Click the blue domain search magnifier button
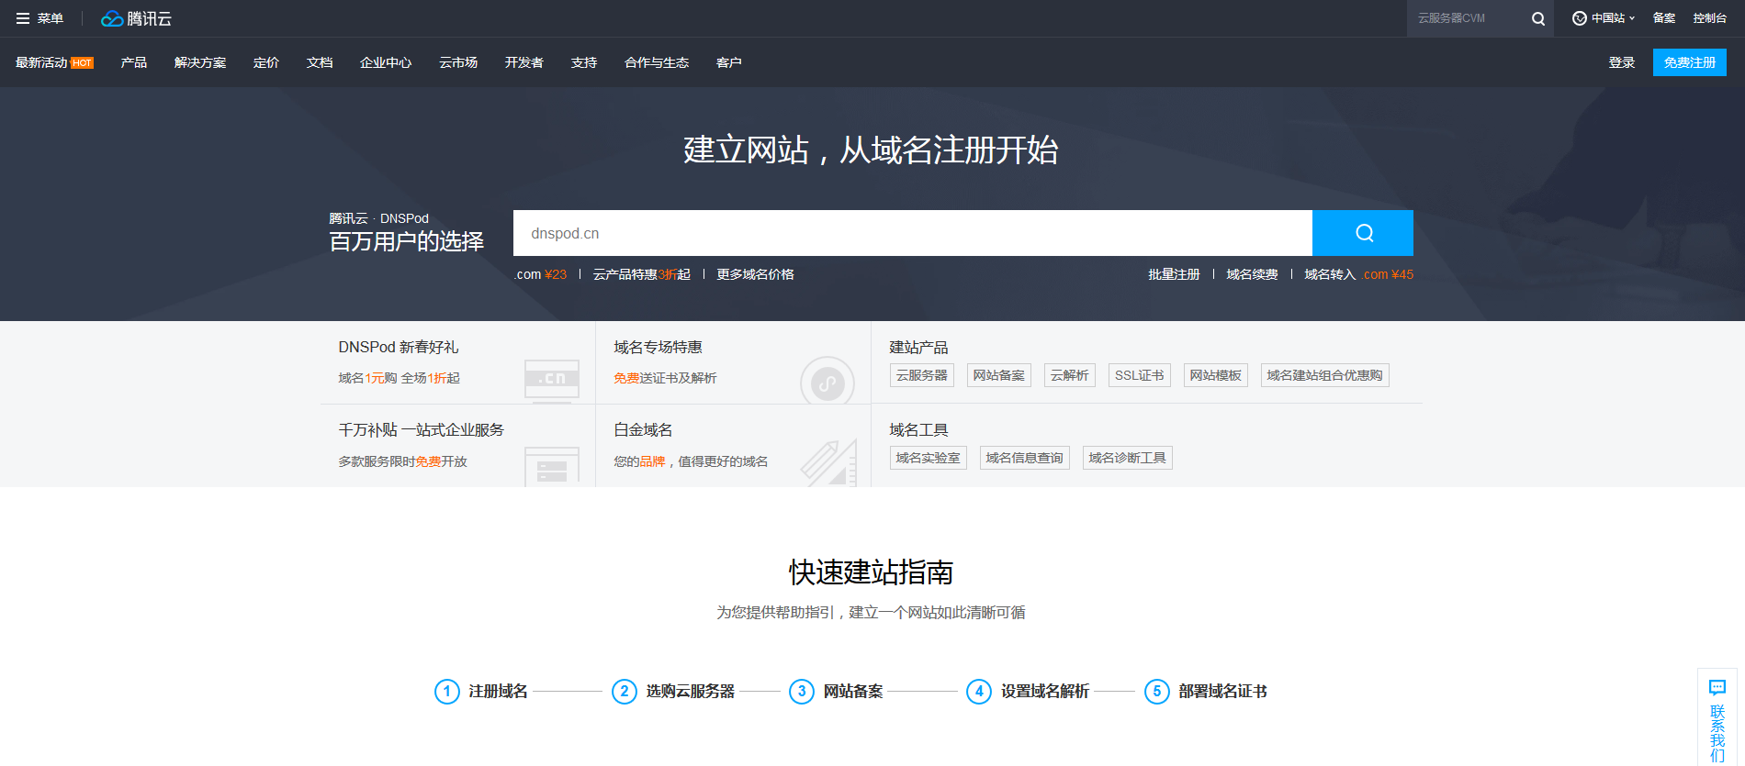Image resolution: width=1745 pixels, height=766 pixels. (x=1363, y=233)
